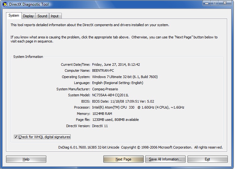Click English (Regional Setting: English) value
This screenshot has height=169, width=242.
pyautogui.click(x=118, y=83)
